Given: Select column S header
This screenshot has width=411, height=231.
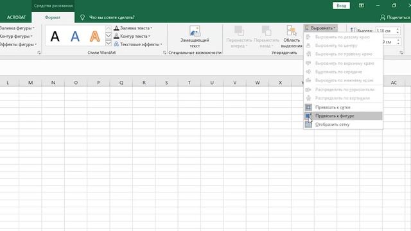Looking at the screenshot, I should pyautogui.click(x=166, y=83).
